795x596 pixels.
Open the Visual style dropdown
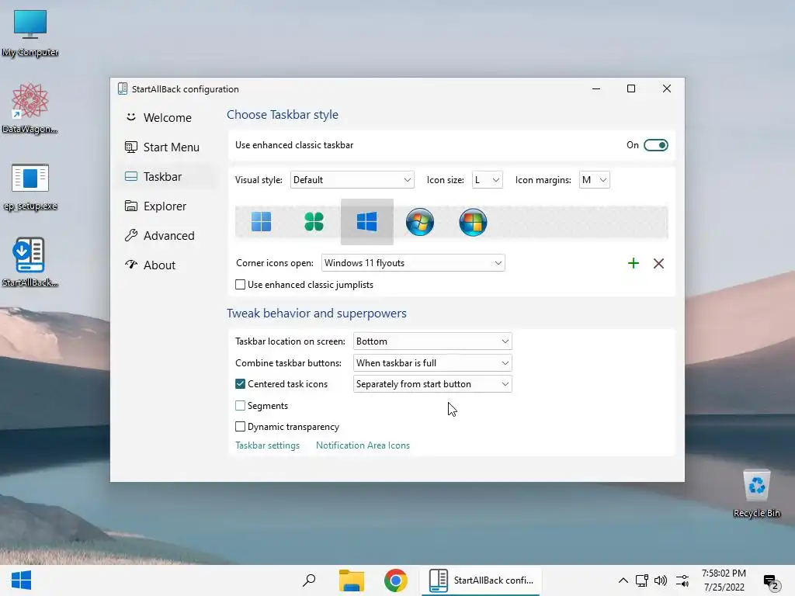pyautogui.click(x=352, y=180)
